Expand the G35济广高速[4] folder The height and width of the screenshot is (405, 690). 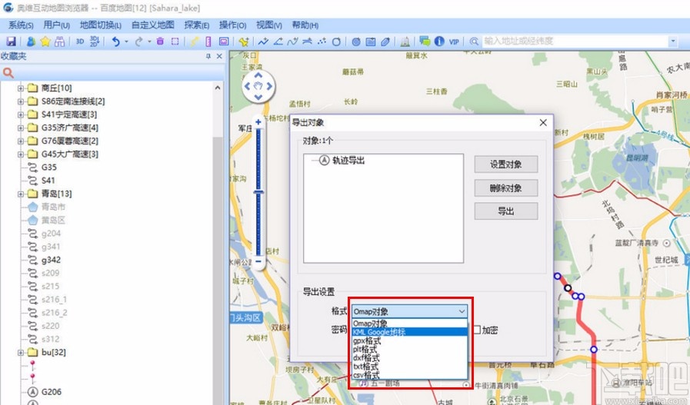click(x=21, y=128)
